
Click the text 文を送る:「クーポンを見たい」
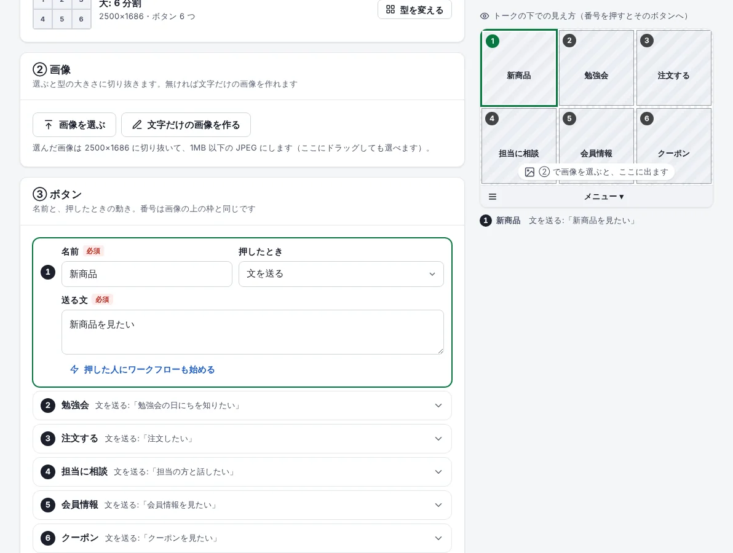tap(162, 538)
